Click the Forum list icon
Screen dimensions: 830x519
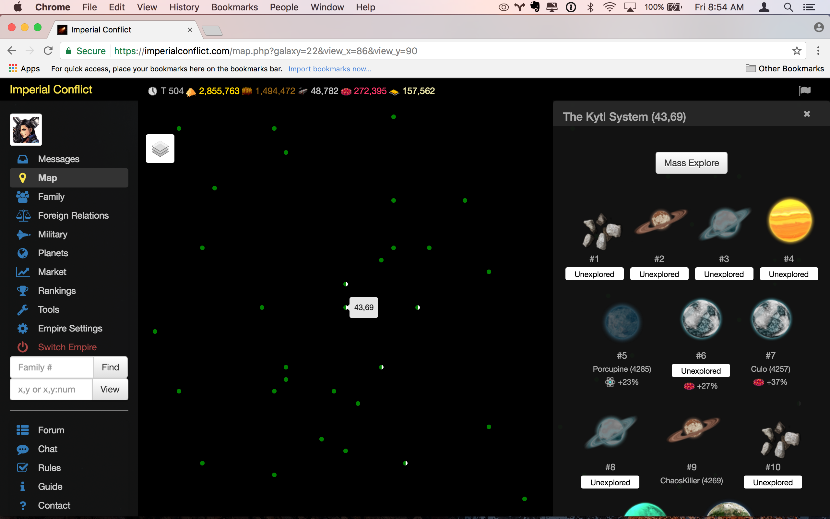pyautogui.click(x=23, y=430)
